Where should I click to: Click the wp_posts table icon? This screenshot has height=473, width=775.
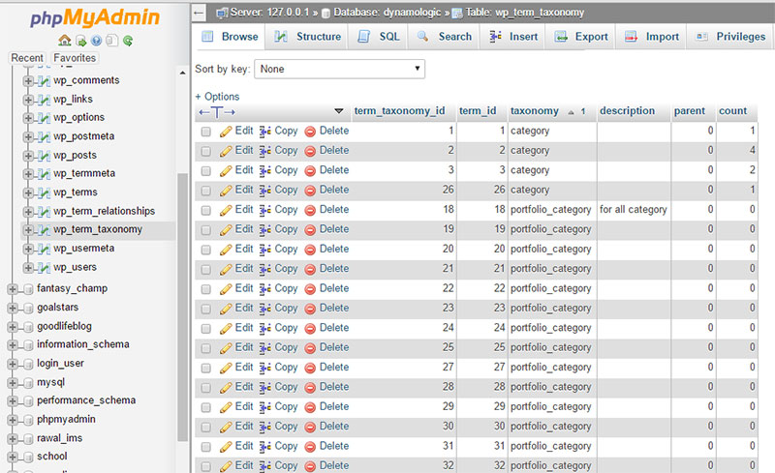[x=45, y=156]
